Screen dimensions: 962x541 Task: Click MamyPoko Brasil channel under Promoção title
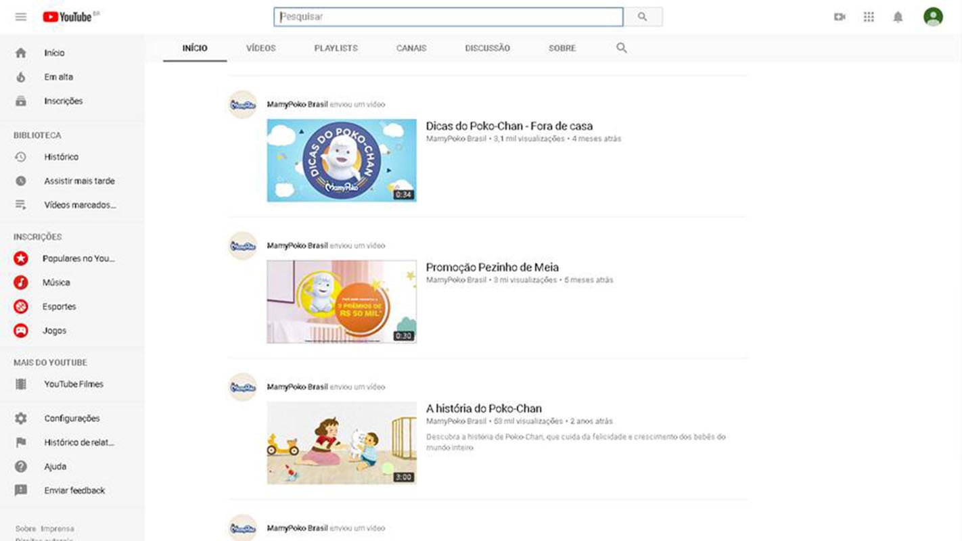click(x=456, y=280)
